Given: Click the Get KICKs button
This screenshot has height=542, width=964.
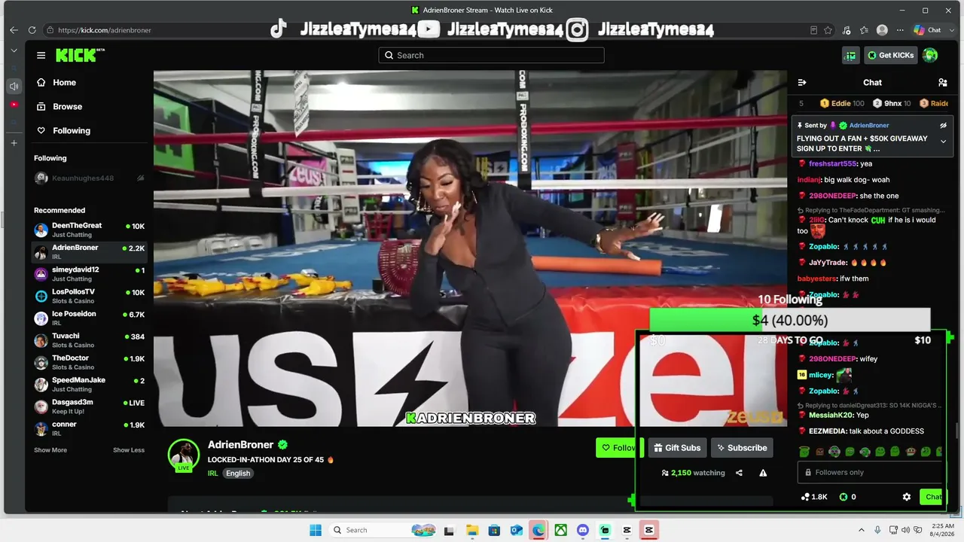Looking at the screenshot, I should tap(890, 55).
